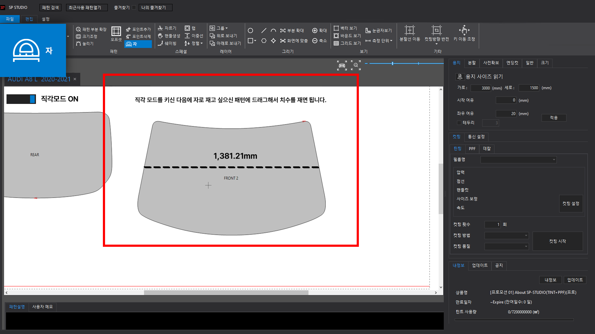
Task: Click the 오프셋 (offset) tool icon
Action: (116, 32)
